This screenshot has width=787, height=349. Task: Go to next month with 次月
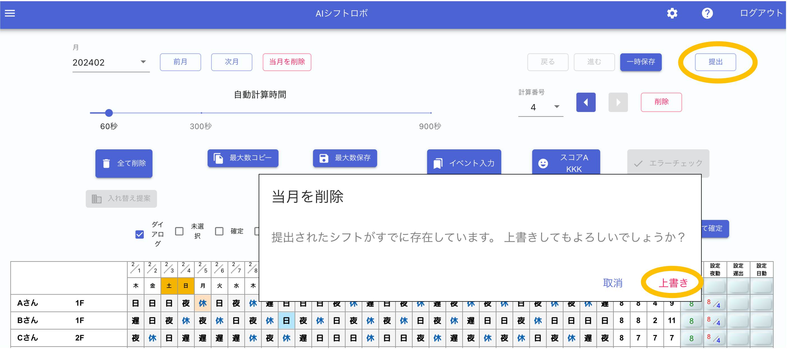pyautogui.click(x=232, y=62)
